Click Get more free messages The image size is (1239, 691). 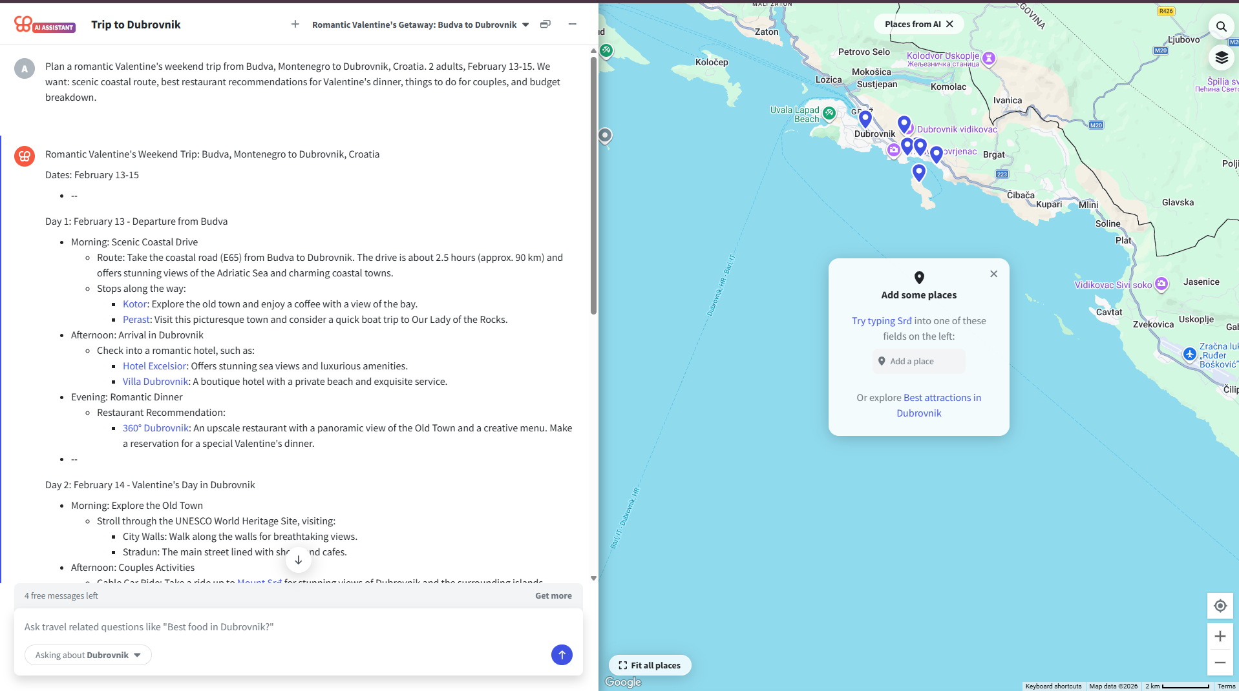553,595
